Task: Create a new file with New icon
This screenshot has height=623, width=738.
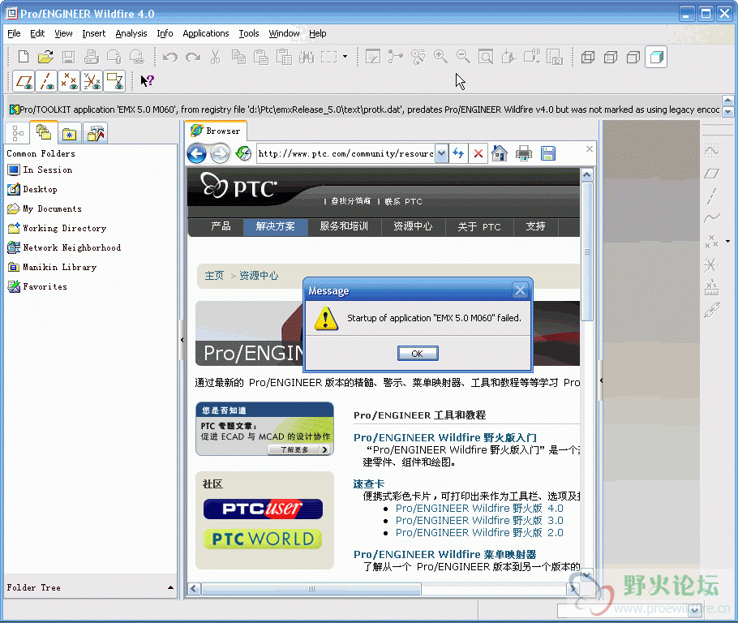Action: tap(23, 57)
